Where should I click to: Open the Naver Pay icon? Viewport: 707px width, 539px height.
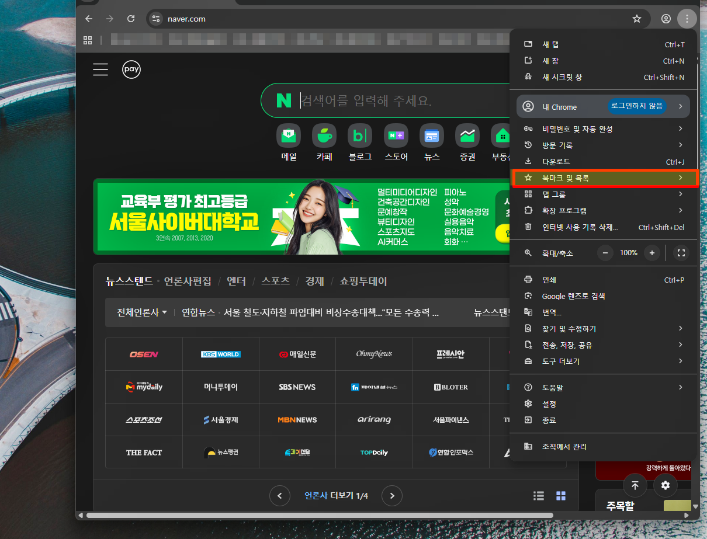(131, 69)
